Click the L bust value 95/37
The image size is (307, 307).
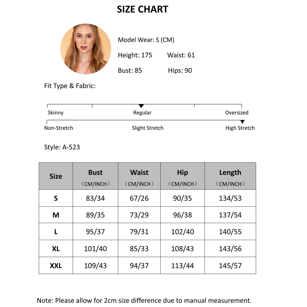tap(95, 232)
